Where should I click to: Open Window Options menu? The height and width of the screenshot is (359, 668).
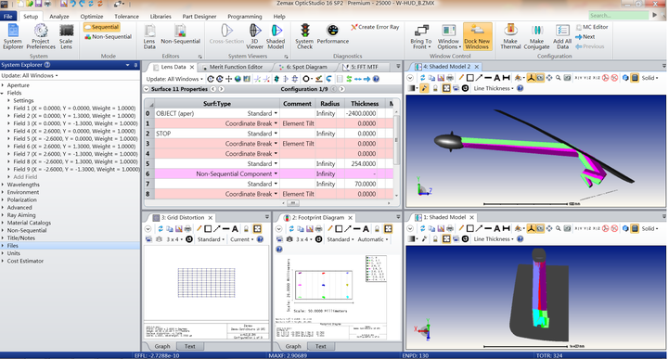coord(449,36)
